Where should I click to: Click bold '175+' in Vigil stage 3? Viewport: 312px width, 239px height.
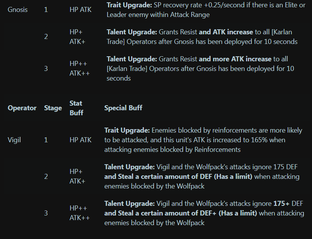tap(282, 204)
